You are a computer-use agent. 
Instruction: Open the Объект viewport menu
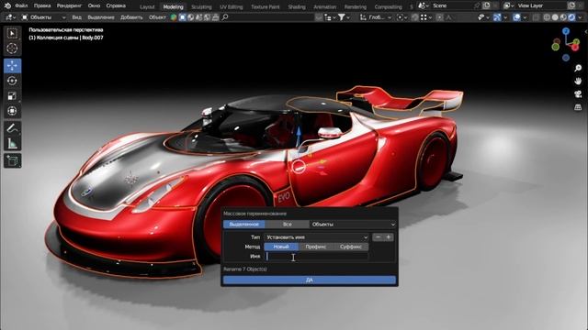(x=157, y=17)
